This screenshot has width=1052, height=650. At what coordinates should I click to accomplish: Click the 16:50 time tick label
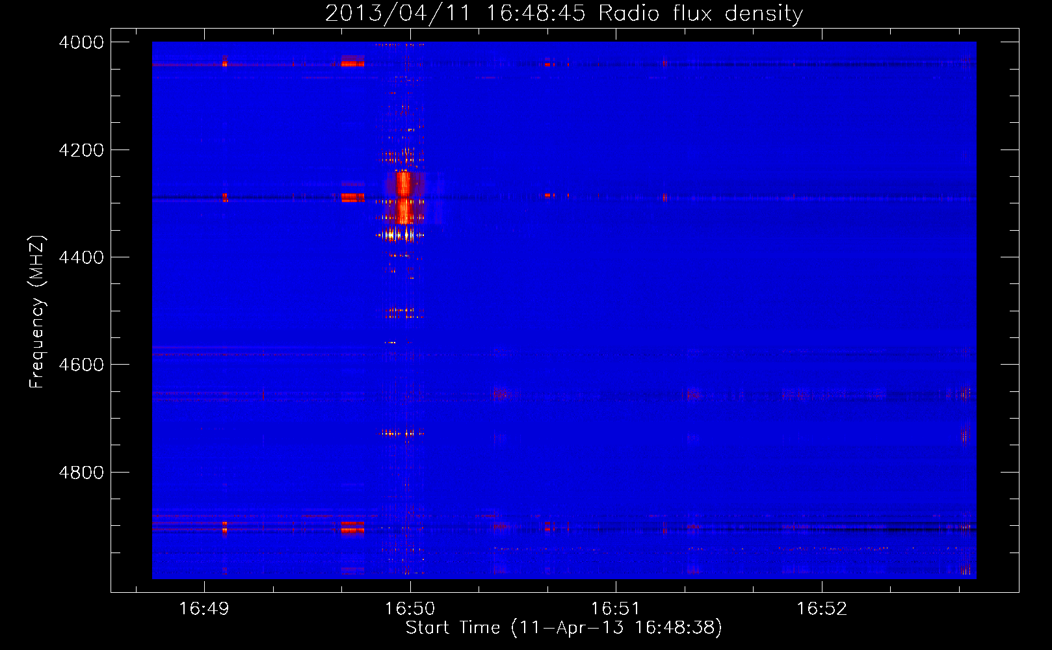tap(410, 609)
